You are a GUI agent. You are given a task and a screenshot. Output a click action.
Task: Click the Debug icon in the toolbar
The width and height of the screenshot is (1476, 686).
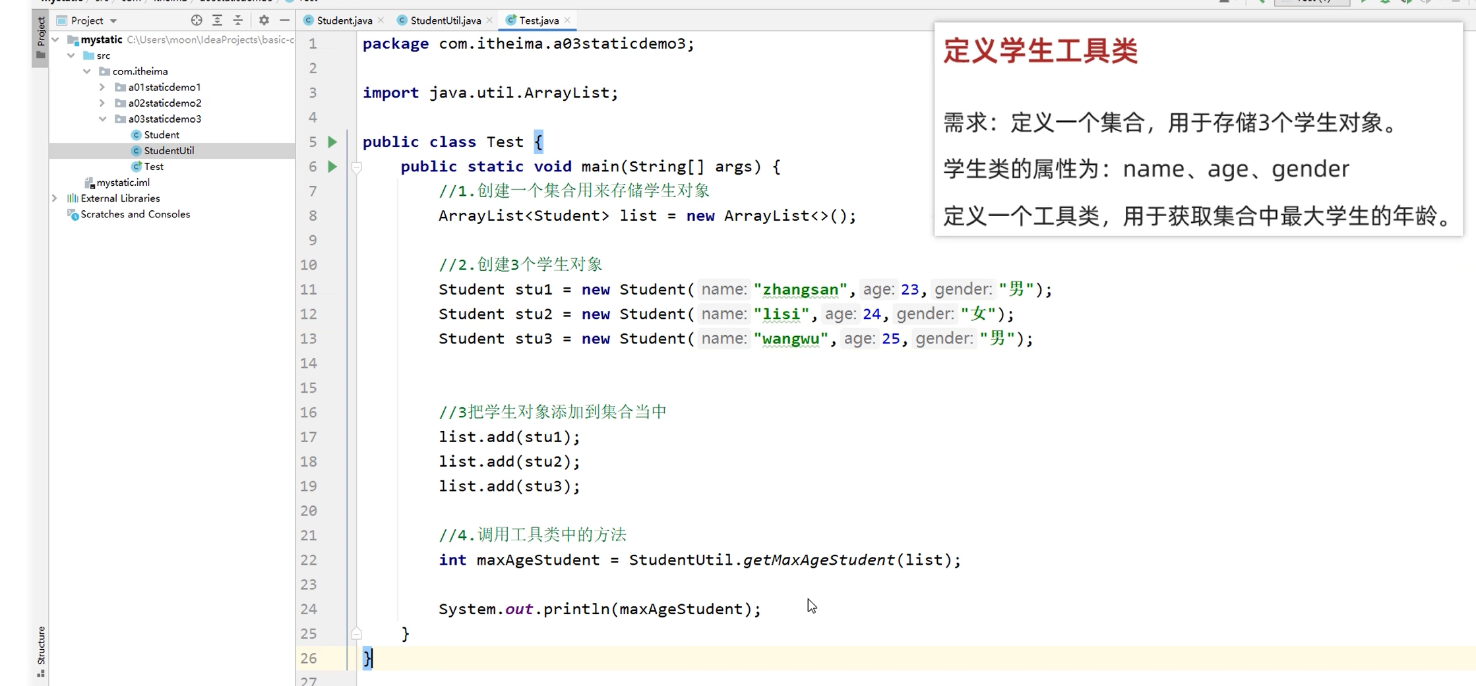1385,2
